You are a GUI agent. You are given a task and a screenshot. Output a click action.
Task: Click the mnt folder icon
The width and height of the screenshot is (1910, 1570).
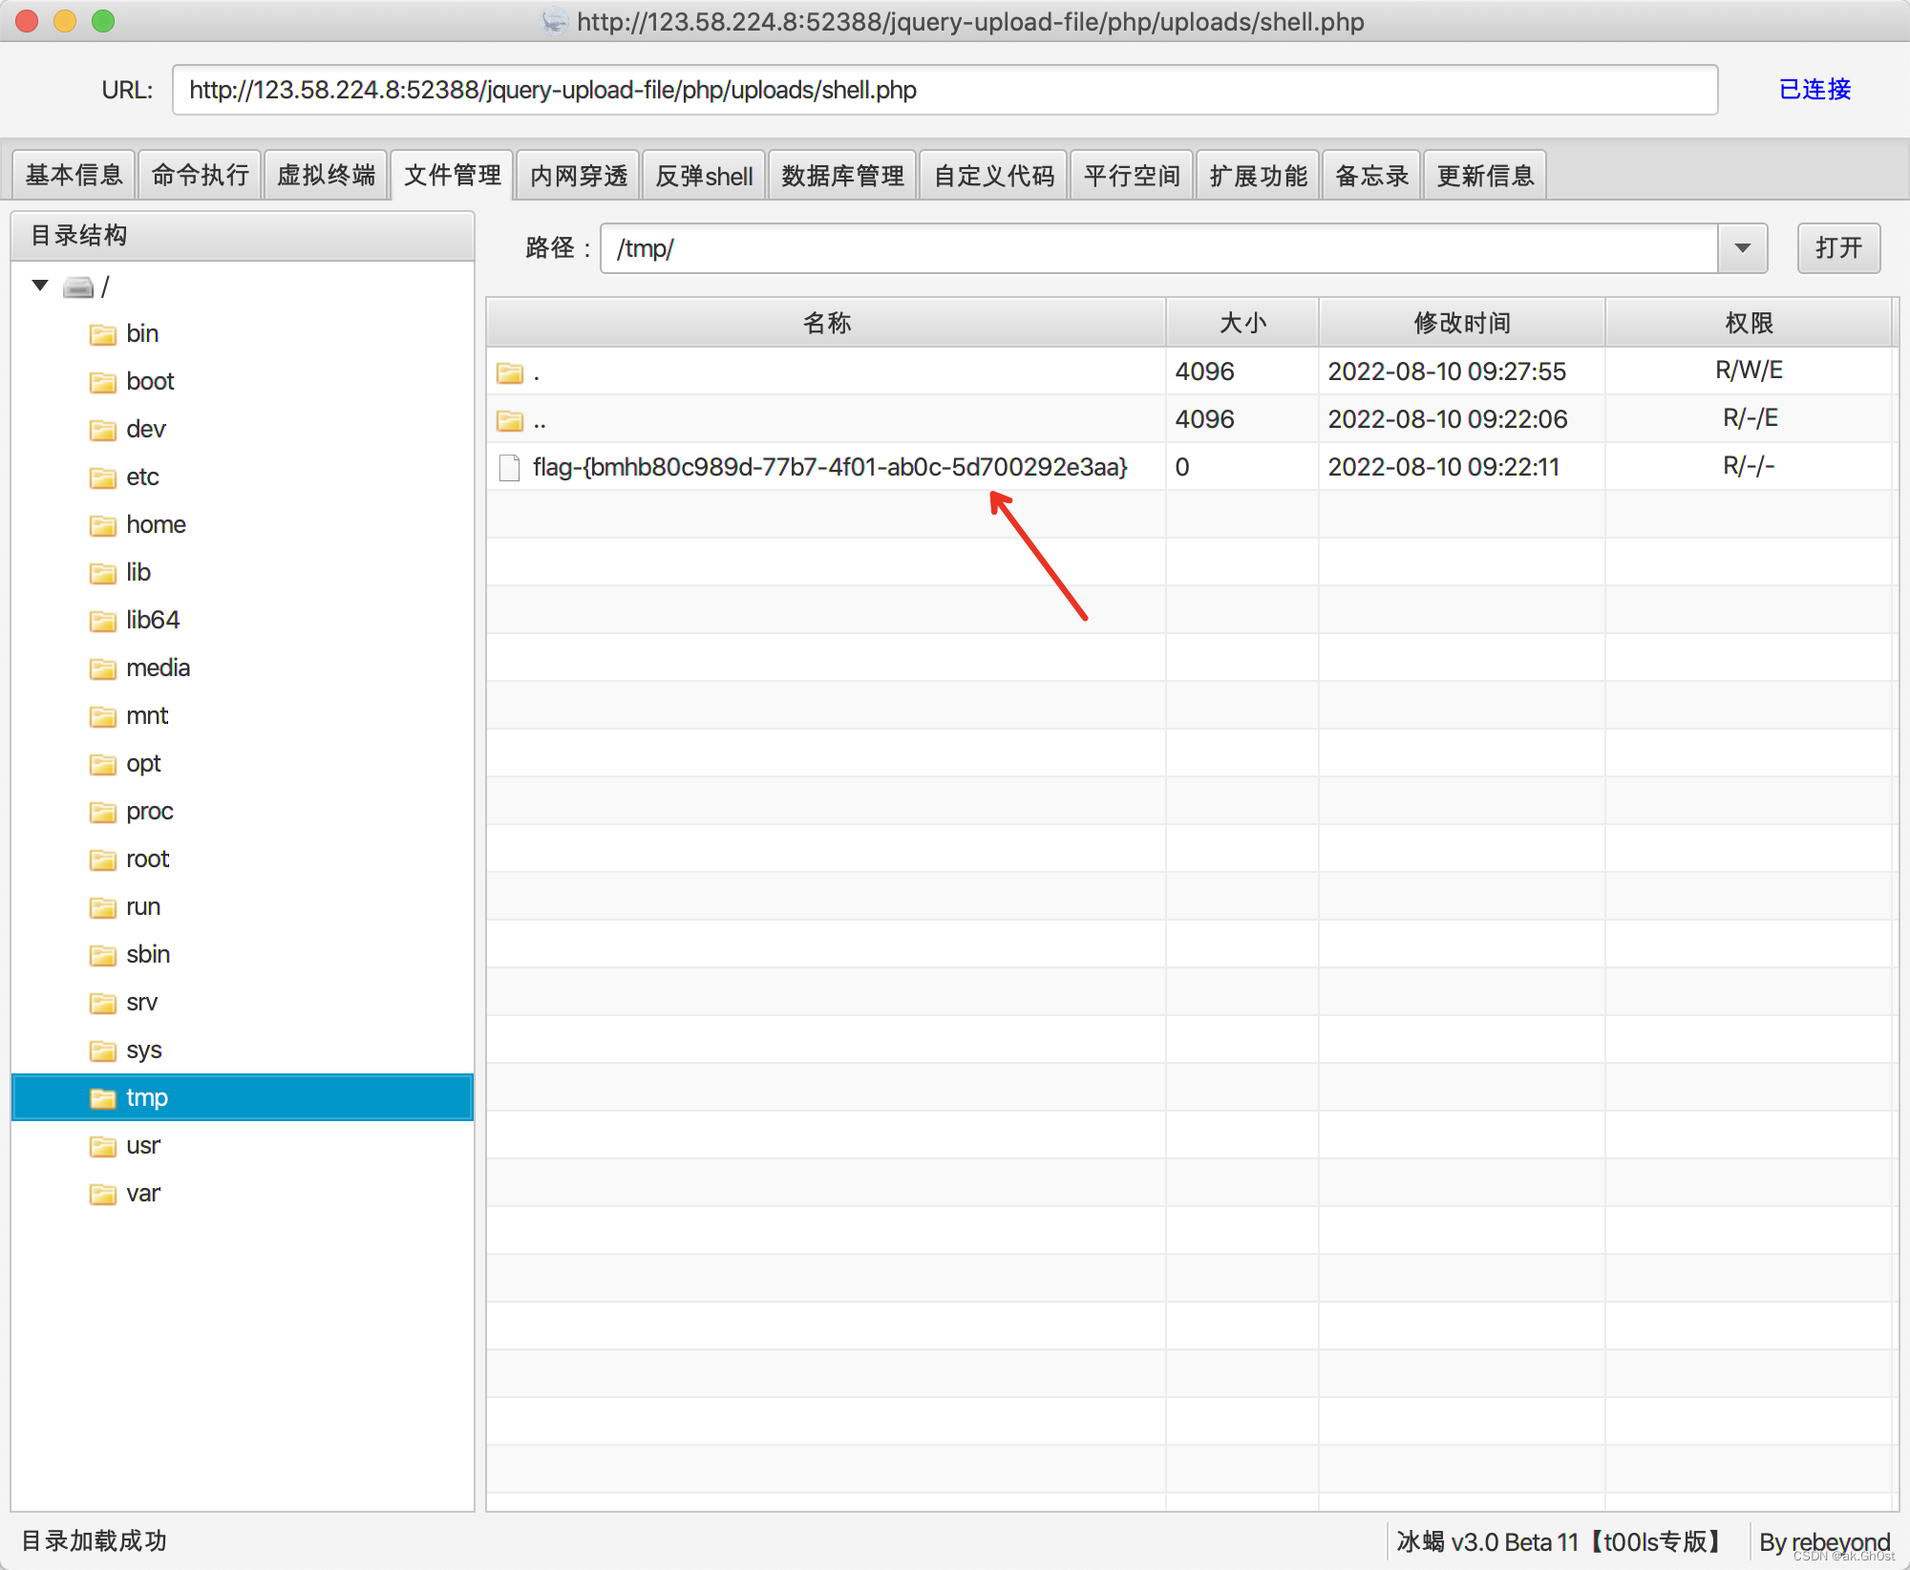click(102, 716)
